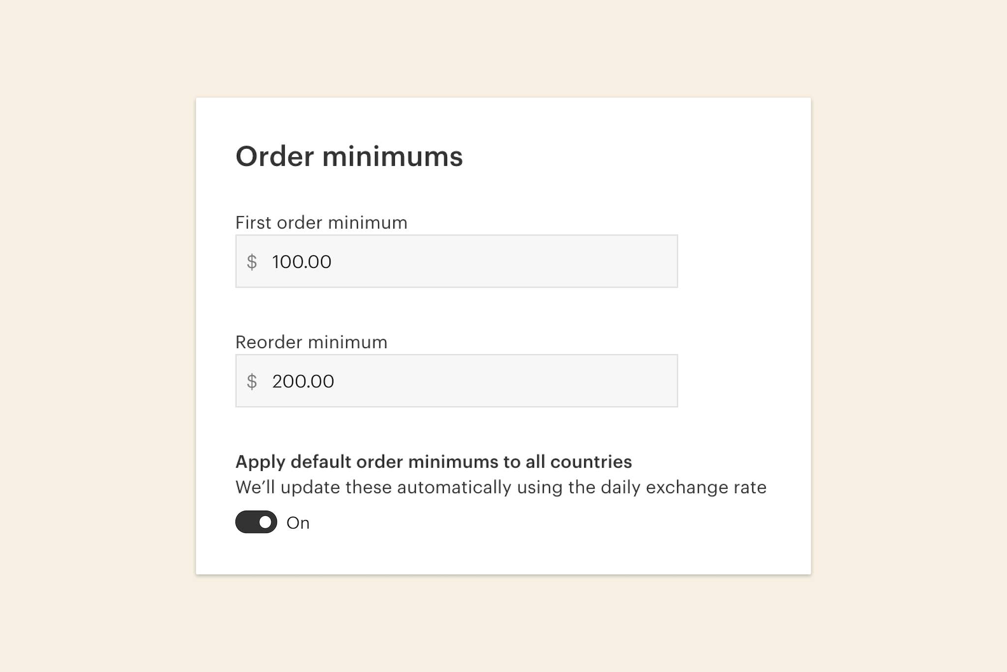Click the "Order minimums" heading

(x=349, y=157)
